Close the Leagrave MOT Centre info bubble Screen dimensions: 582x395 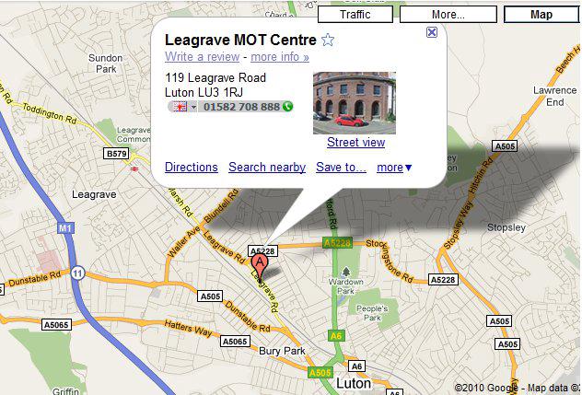432,32
